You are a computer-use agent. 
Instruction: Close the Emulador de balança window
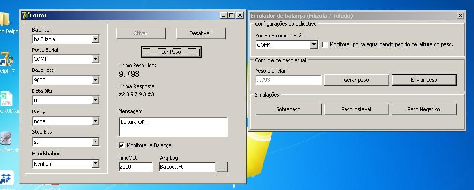tap(460, 16)
